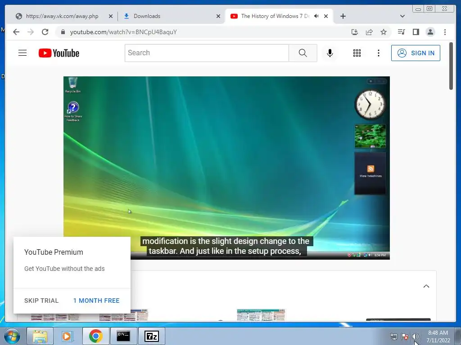Open the Command Prompt taskbar window

click(x=123, y=336)
